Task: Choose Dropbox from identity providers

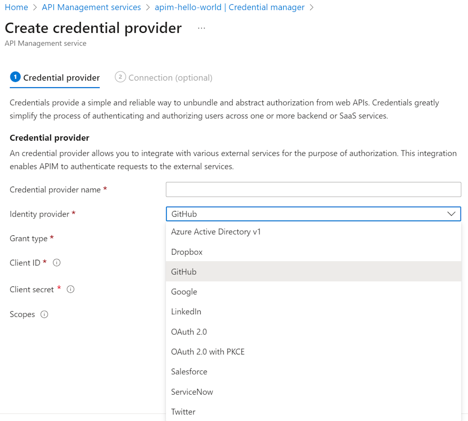Action: pos(313,252)
